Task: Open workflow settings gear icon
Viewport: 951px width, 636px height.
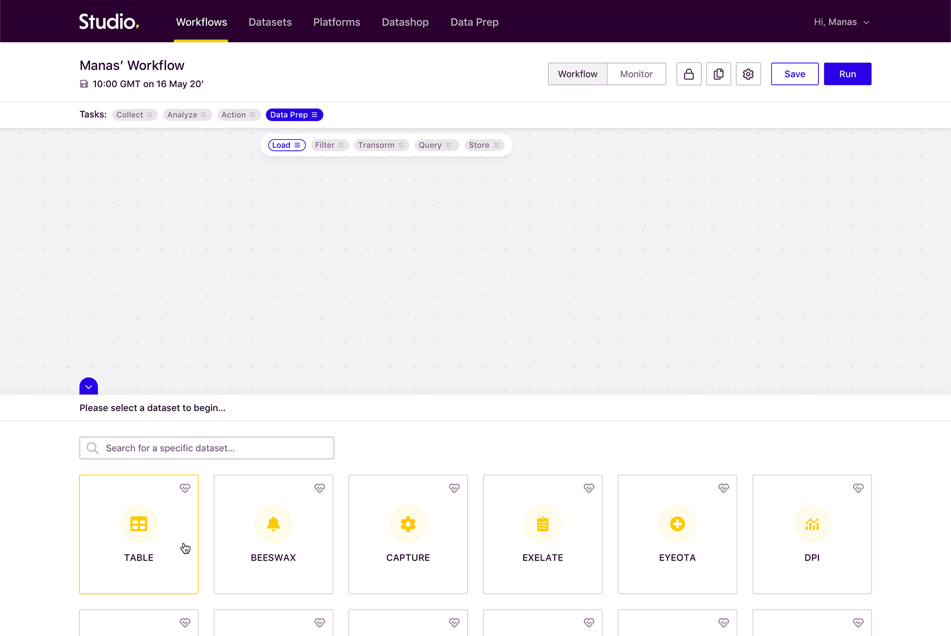Action: point(748,74)
